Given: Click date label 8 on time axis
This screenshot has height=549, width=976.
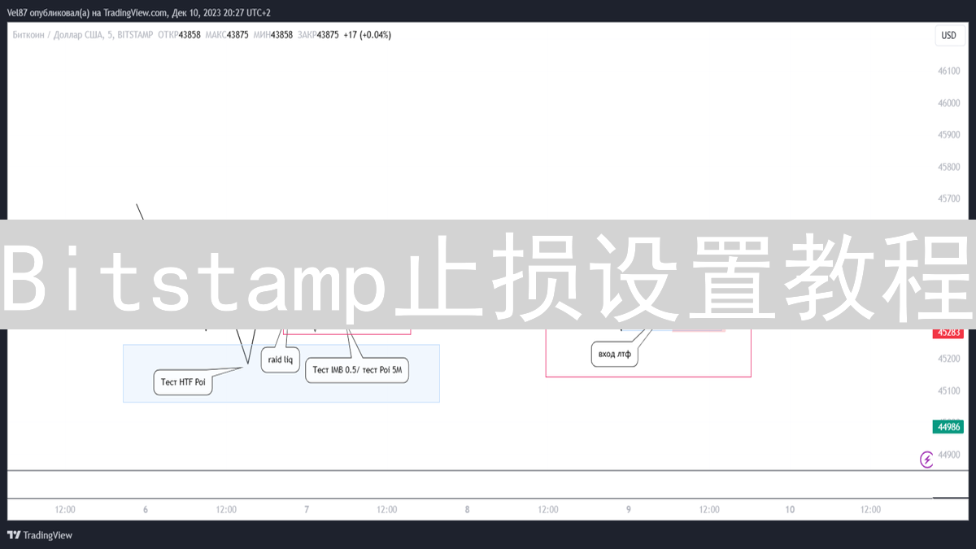Looking at the screenshot, I should [468, 510].
